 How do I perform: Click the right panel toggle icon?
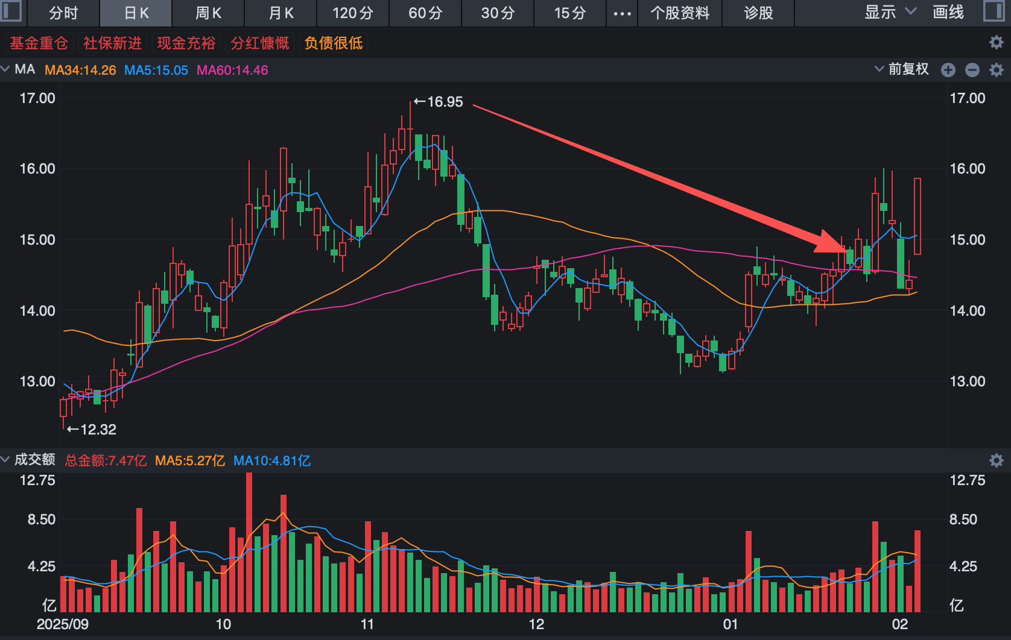tap(994, 11)
